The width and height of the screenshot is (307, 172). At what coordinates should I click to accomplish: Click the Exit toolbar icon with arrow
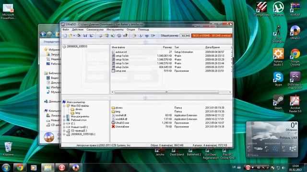coord(153,36)
